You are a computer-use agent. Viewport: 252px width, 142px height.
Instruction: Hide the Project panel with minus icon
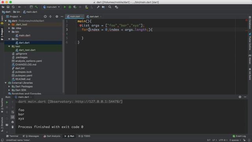(x=62, y=17)
